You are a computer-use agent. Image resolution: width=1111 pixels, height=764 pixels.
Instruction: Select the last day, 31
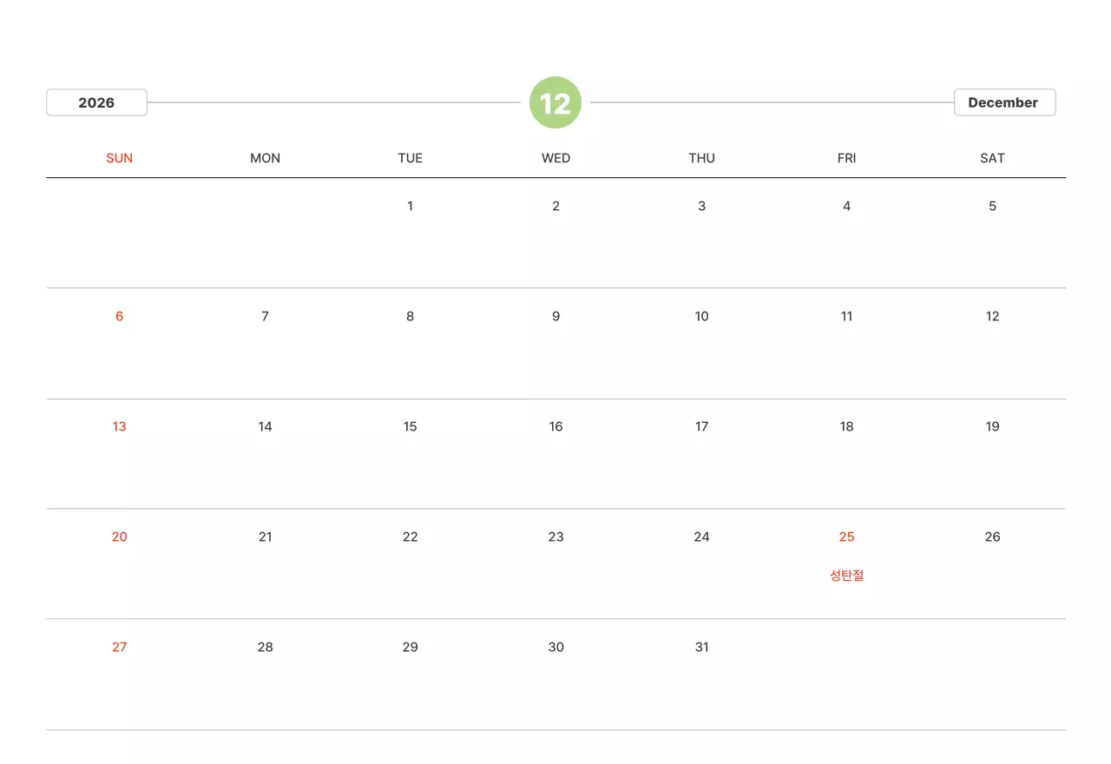[x=701, y=647]
